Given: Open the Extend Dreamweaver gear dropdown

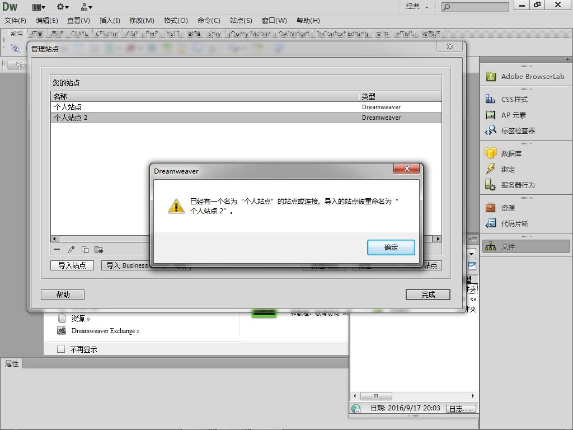Looking at the screenshot, I should (x=63, y=7).
